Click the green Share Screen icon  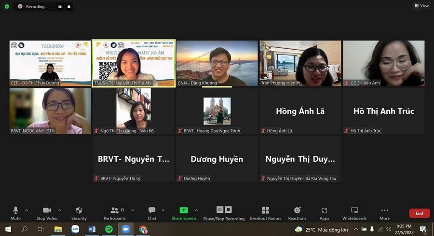[x=183, y=210]
